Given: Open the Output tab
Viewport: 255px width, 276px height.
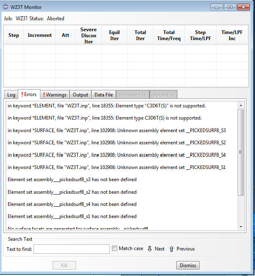Looking at the screenshot, I should coord(80,95).
